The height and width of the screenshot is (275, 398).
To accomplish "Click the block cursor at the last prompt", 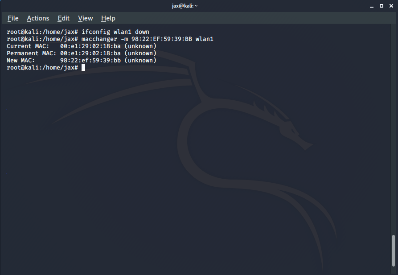I will click(x=83, y=68).
